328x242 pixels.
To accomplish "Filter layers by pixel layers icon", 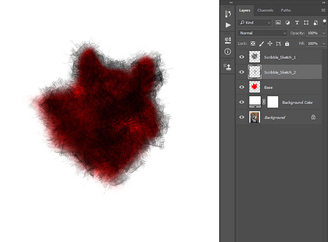I will click(278, 23).
